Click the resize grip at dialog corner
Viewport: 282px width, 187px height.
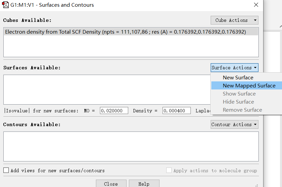coord(257,185)
